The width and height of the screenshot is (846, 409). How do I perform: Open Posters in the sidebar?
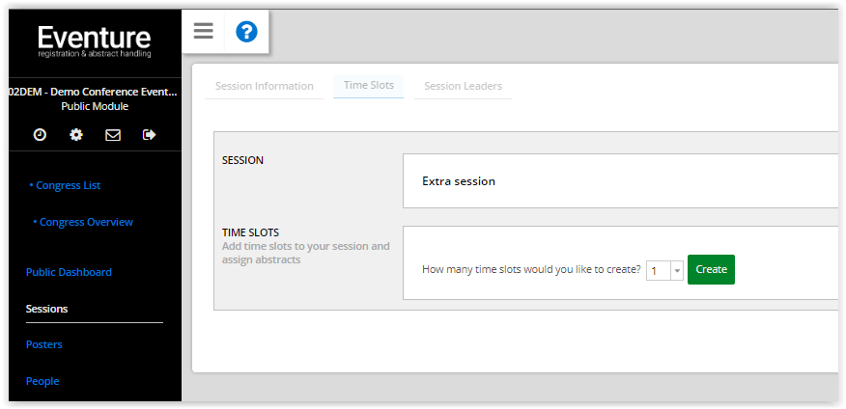pos(44,344)
